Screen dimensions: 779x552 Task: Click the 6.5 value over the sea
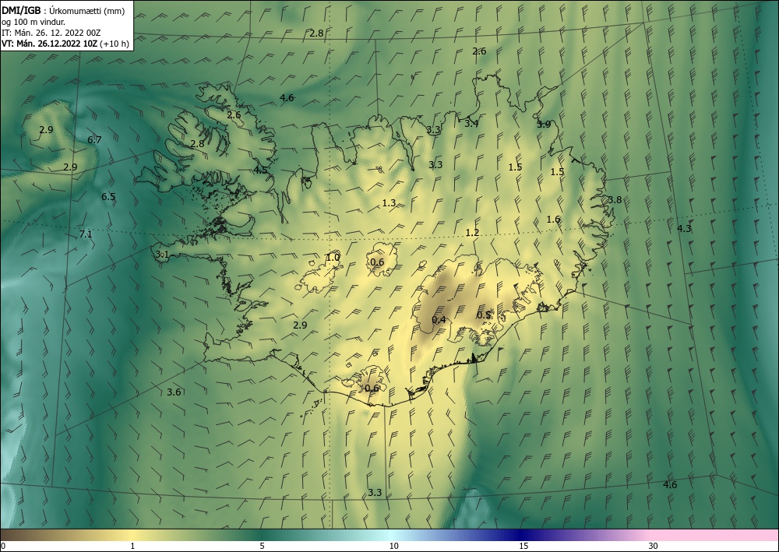[108, 196]
